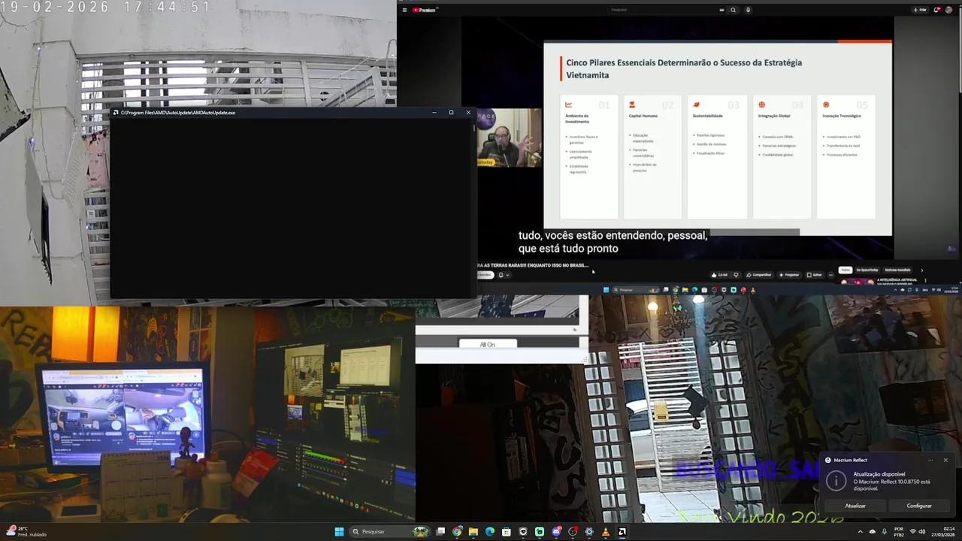
Task: Click the YouTube search magnifier button
Action: tap(733, 10)
